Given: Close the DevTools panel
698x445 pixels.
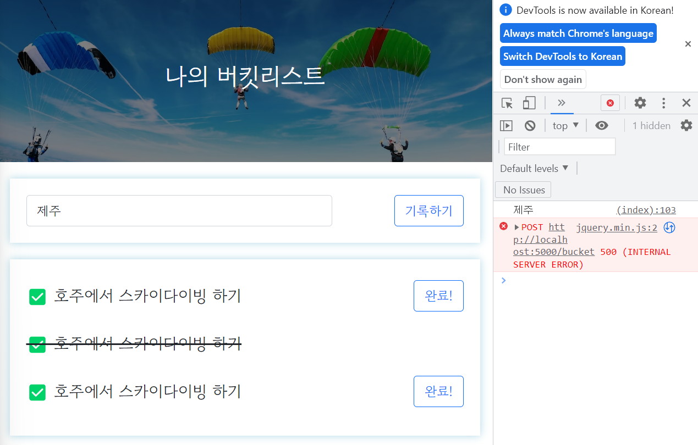Looking at the screenshot, I should pos(686,103).
